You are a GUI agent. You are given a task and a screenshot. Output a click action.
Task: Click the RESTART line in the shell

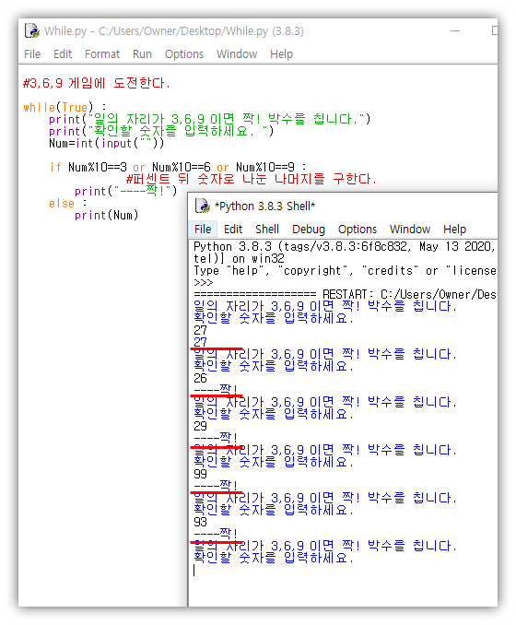click(345, 295)
